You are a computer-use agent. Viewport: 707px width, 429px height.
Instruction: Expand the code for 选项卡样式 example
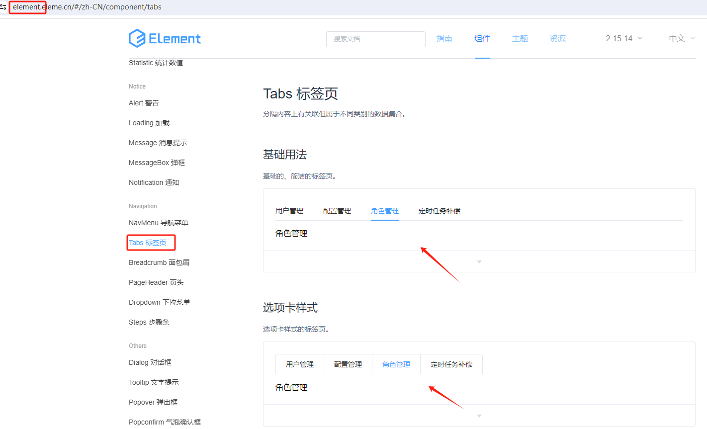(x=479, y=415)
